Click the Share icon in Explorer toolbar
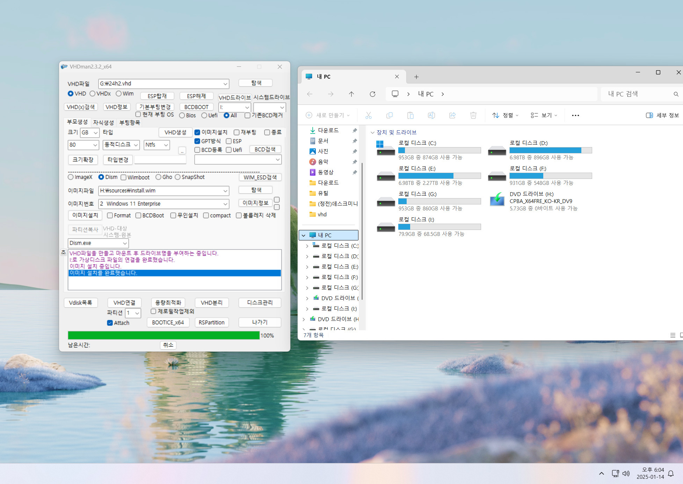 pyautogui.click(x=452, y=115)
